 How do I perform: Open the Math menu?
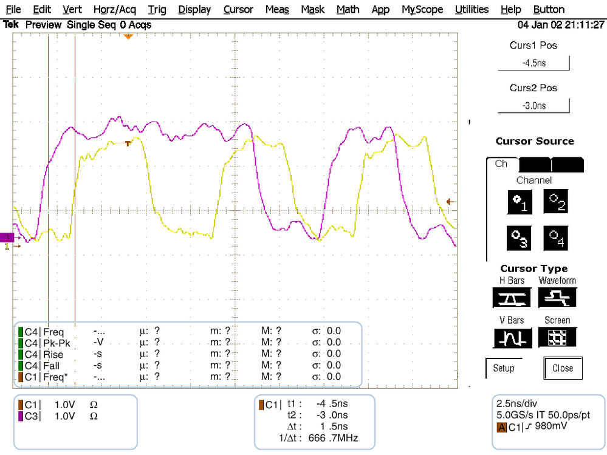[x=348, y=10]
